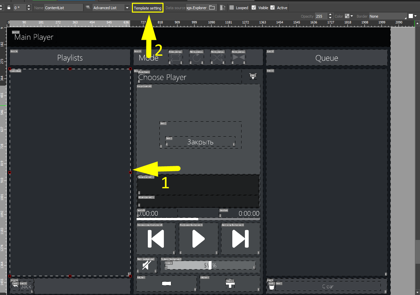The image size is (420, 295).
Task: Select the Queue panel header
Action: (326, 58)
